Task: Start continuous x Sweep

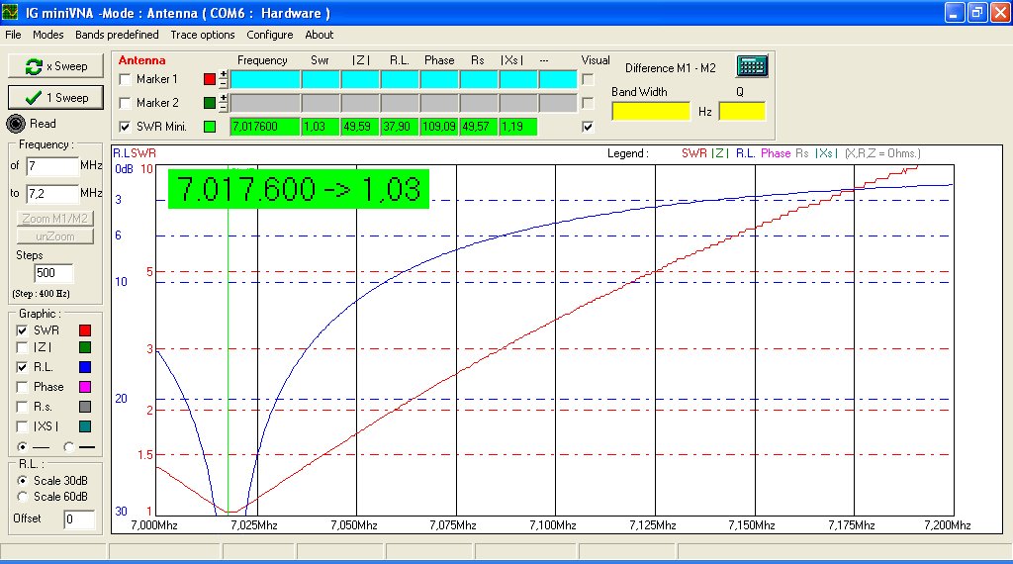Action: click(x=55, y=66)
